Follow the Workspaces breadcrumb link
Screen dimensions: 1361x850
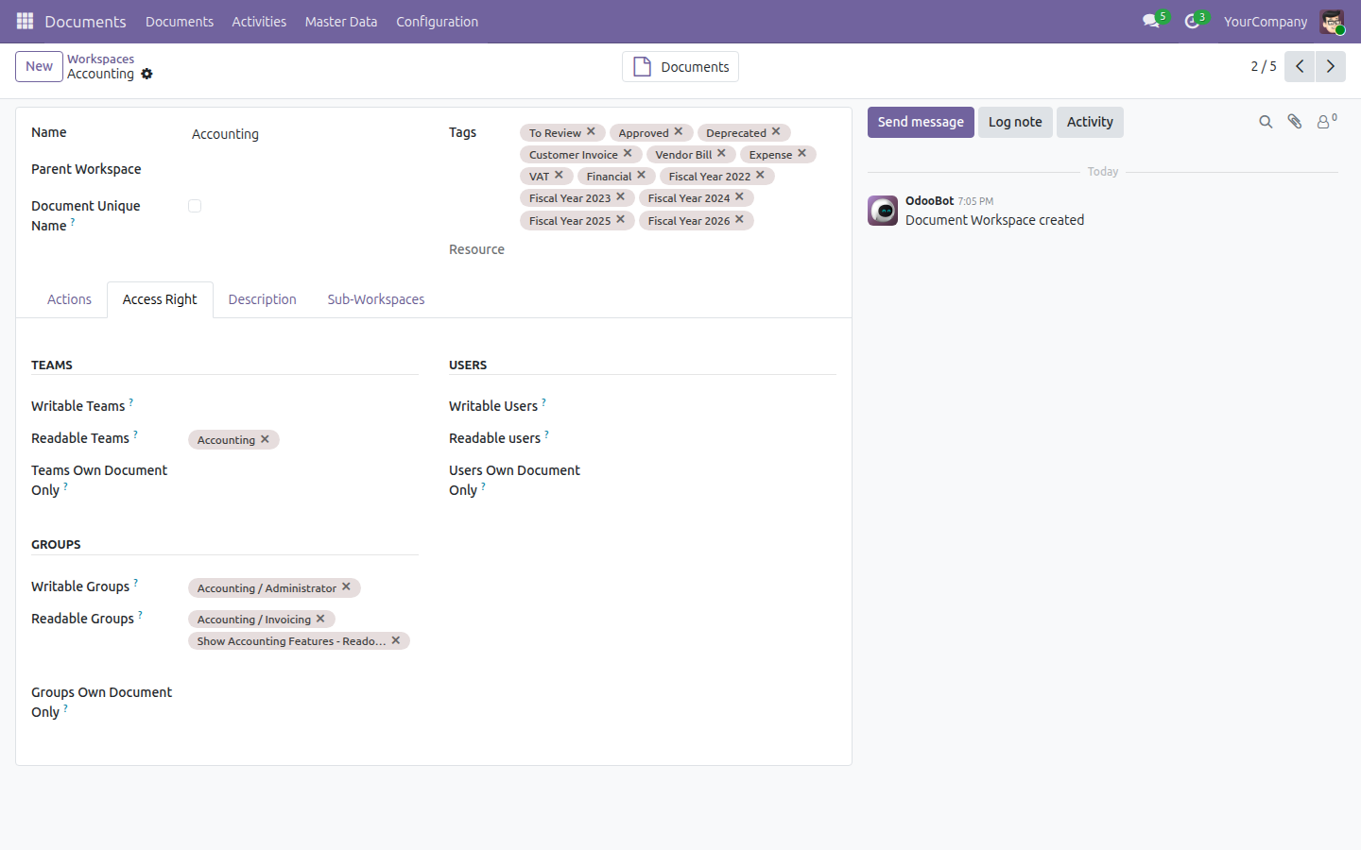click(x=100, y=59)
